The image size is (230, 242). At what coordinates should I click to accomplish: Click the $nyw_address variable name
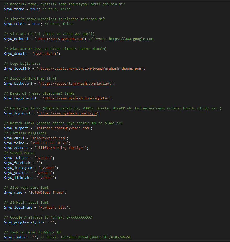tap(16, 148)
